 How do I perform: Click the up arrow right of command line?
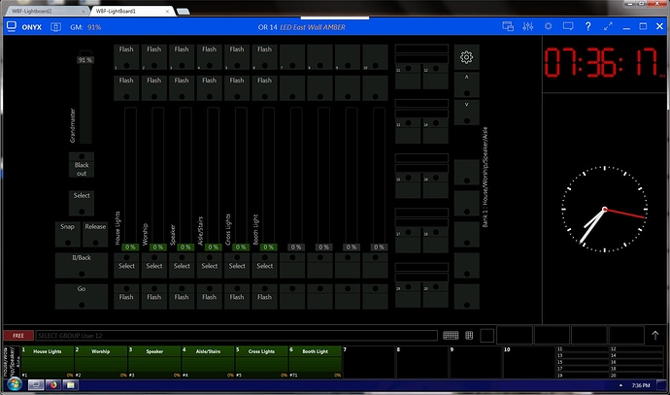point(655,335)
